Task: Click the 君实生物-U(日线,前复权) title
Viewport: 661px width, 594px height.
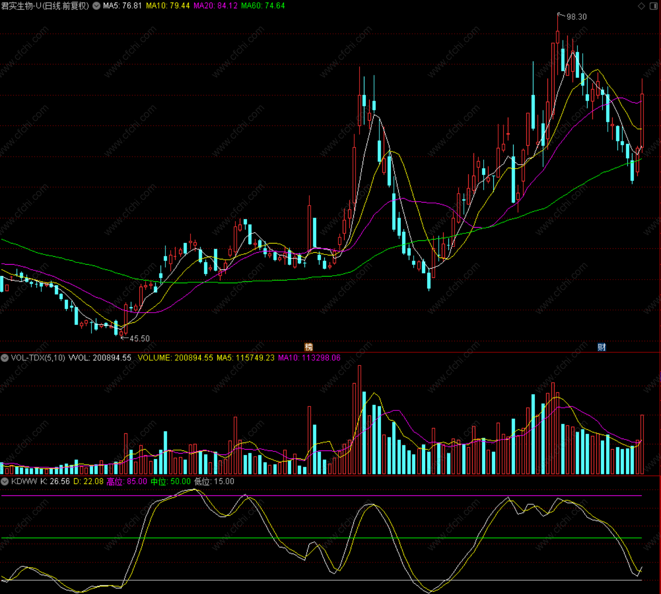Action: [x=45, y=6]
